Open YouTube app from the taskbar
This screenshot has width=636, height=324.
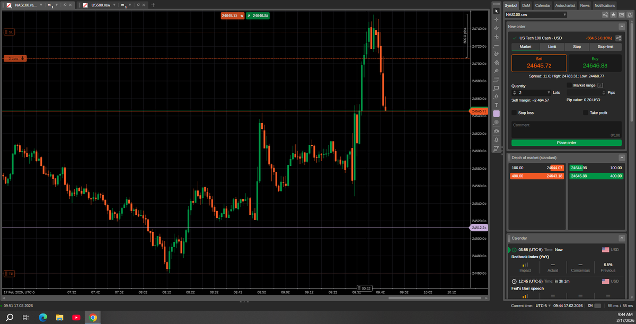pyautogui.click(x=76, y=317)
